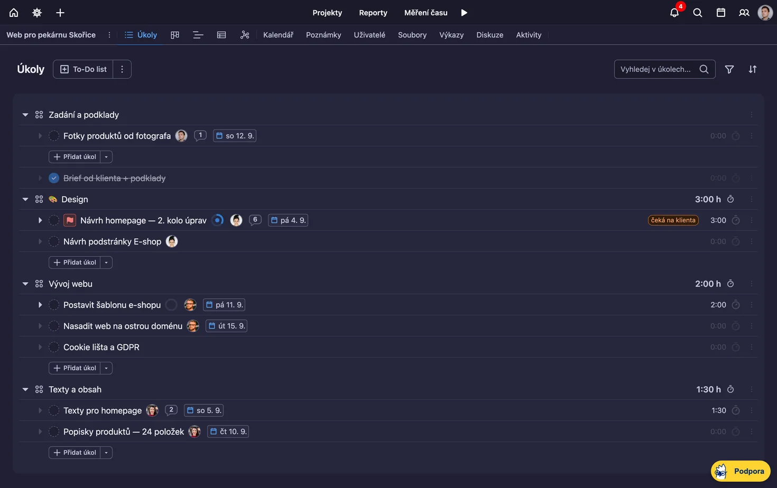Screen dimensions: 777x488
Task: Collapse the Texty a obsah list
Action: (x=25, y=389)
